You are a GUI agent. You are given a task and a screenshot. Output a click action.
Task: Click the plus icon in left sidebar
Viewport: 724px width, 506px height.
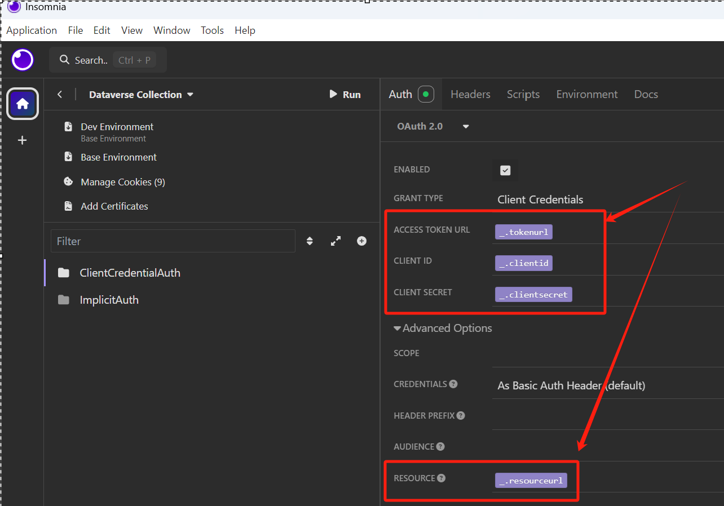point(23,140)
